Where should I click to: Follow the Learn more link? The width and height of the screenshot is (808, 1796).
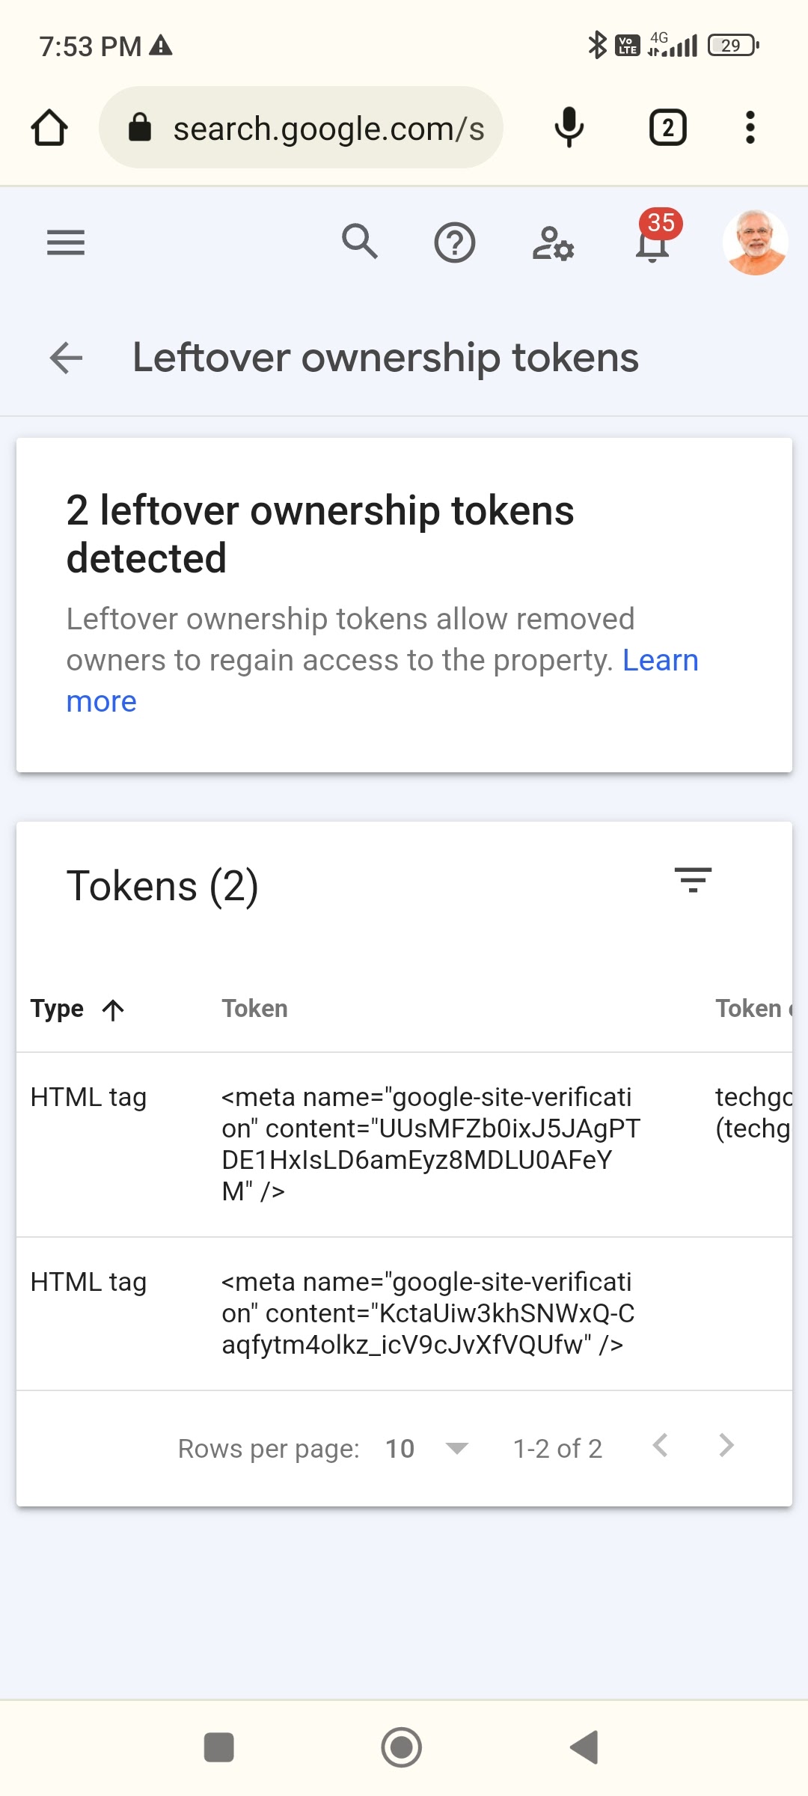[x=660, y=661]
